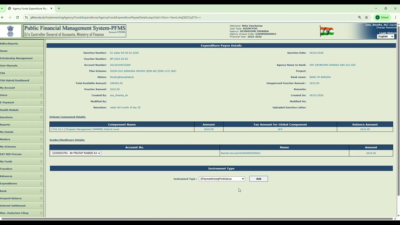This screenshot has width=400, height=225.
Task: Open the Login History link
Action: [388, 33]
